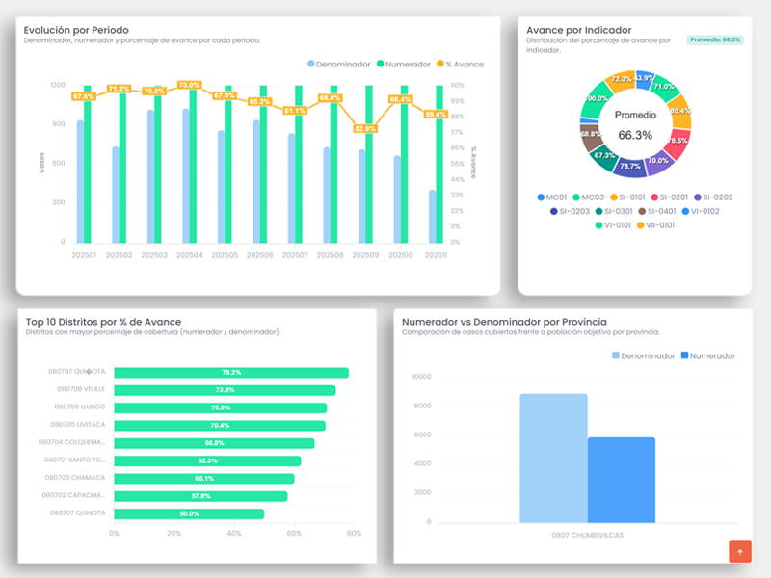The height and width of the screenshot is (578, 771).
Task: Toggle % Avance line in period chart legend
Action: coord(461,64)
